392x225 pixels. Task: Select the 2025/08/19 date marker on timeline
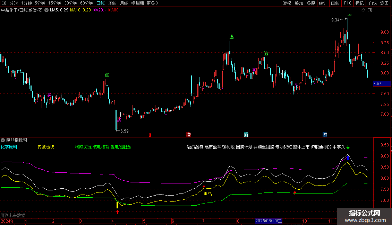point(269,221)
